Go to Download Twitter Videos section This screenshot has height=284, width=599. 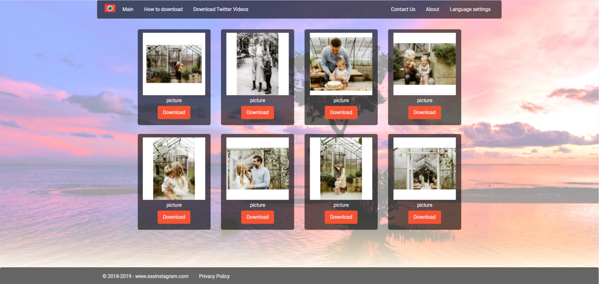tap(220, 9)
